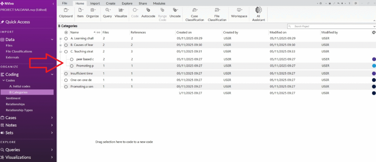Switch to the Explore ribbon tab
The image size is (376, 162).
point(126,3)
